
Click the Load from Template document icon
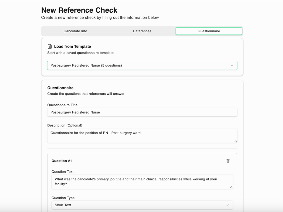50,46
